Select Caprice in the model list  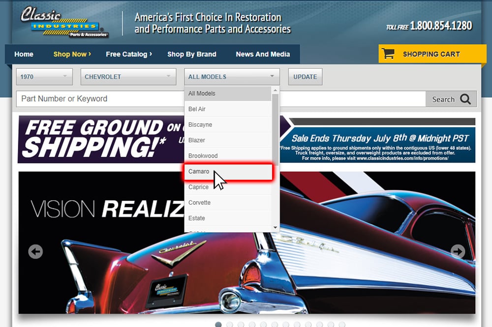pos(228,187)
